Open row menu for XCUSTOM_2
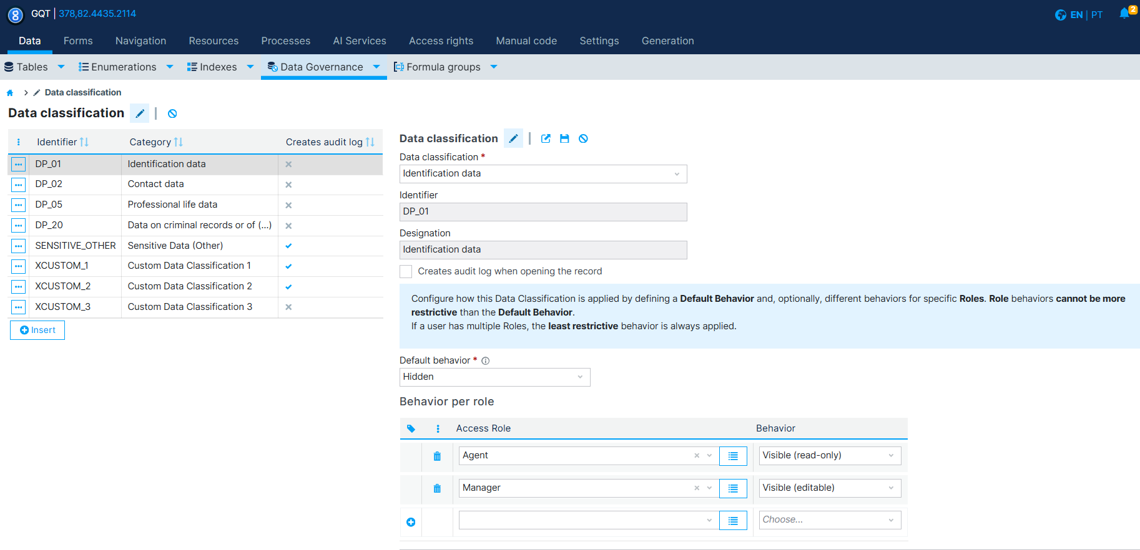Image resolution: width=1140 pixels, height=550 pixels. point(19,287)
